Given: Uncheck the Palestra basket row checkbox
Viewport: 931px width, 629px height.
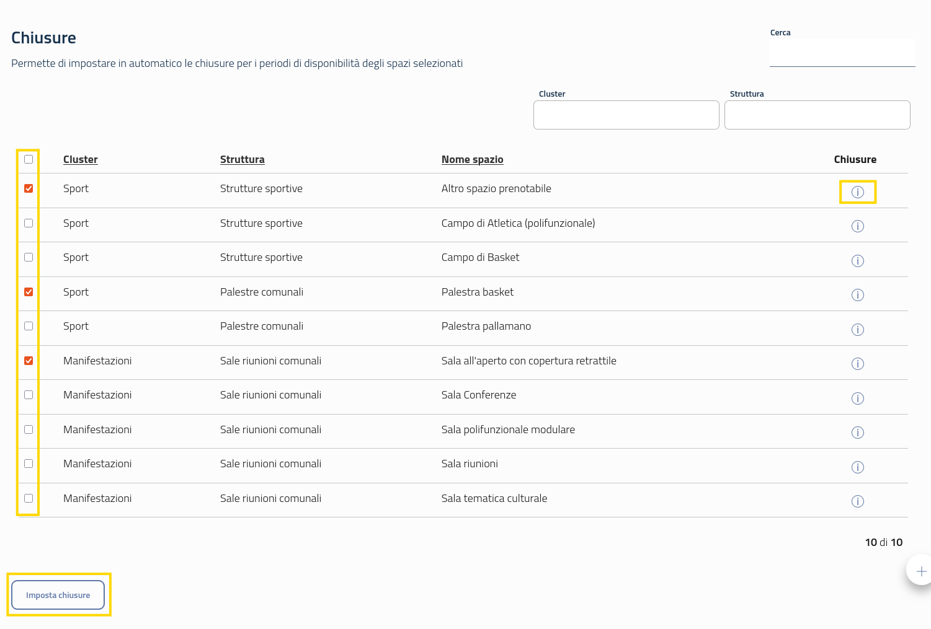Looking at the screenshot, I should click(29, 292).
